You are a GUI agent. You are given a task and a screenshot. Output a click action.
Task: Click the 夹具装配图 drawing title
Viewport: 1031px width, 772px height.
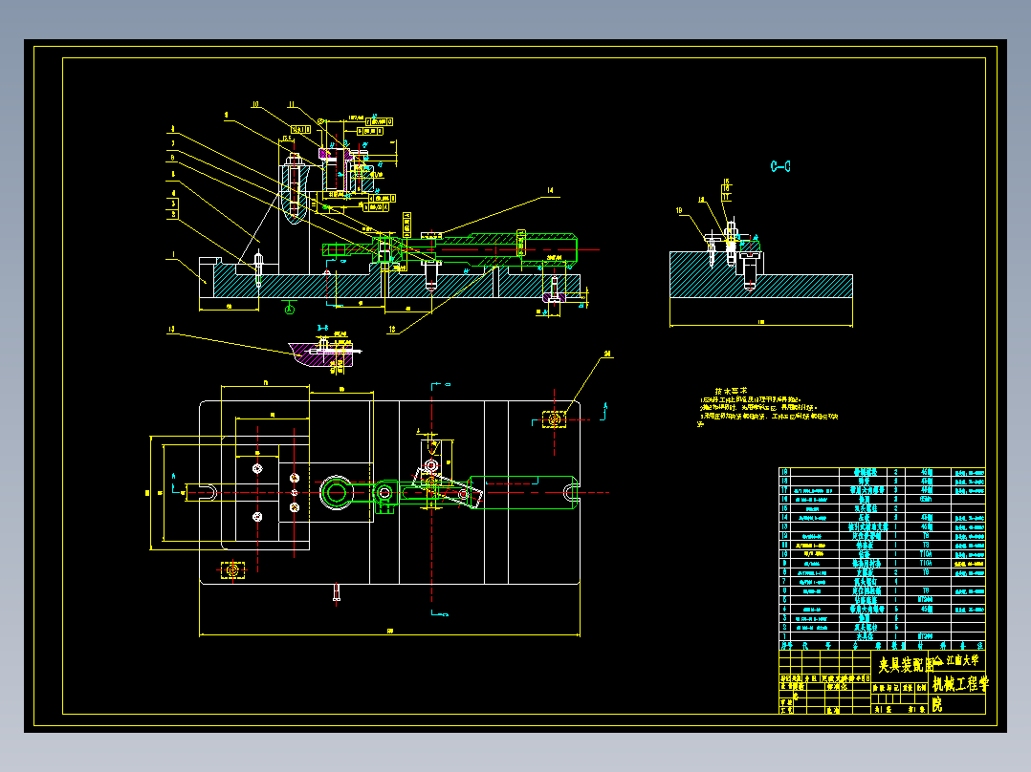point(906,666)
